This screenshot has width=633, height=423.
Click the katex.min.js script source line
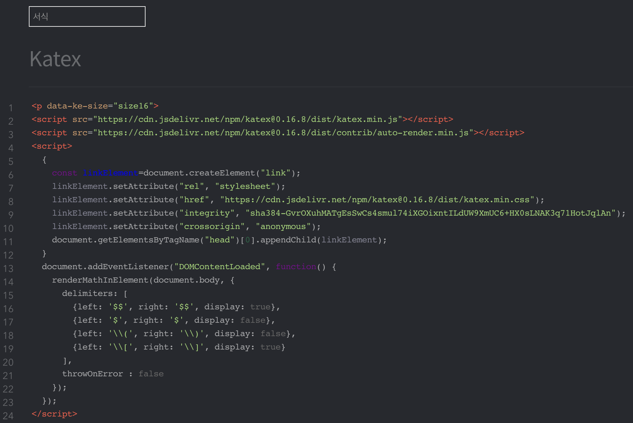click(x=242, y=119)
